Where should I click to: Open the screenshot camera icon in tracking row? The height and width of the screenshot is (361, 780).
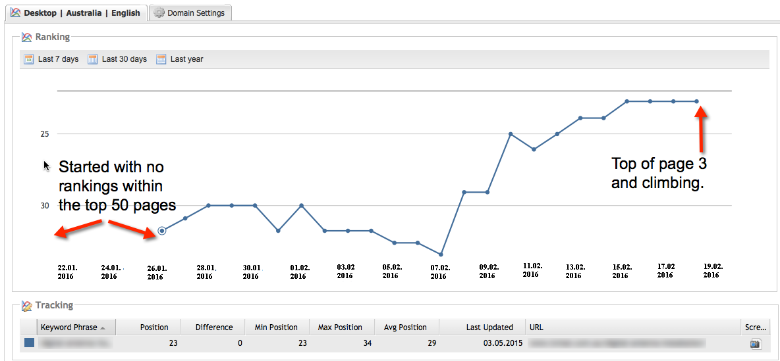755,343
